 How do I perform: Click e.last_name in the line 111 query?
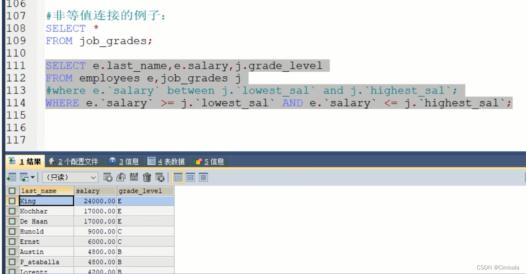(x=130, y=66)
